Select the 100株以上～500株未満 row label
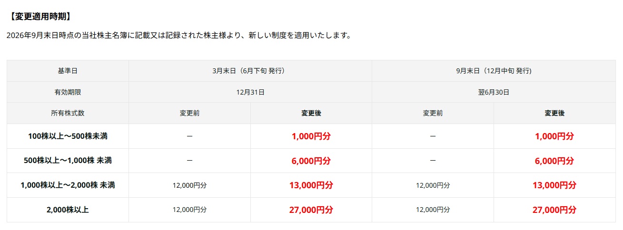 point(68,136)
